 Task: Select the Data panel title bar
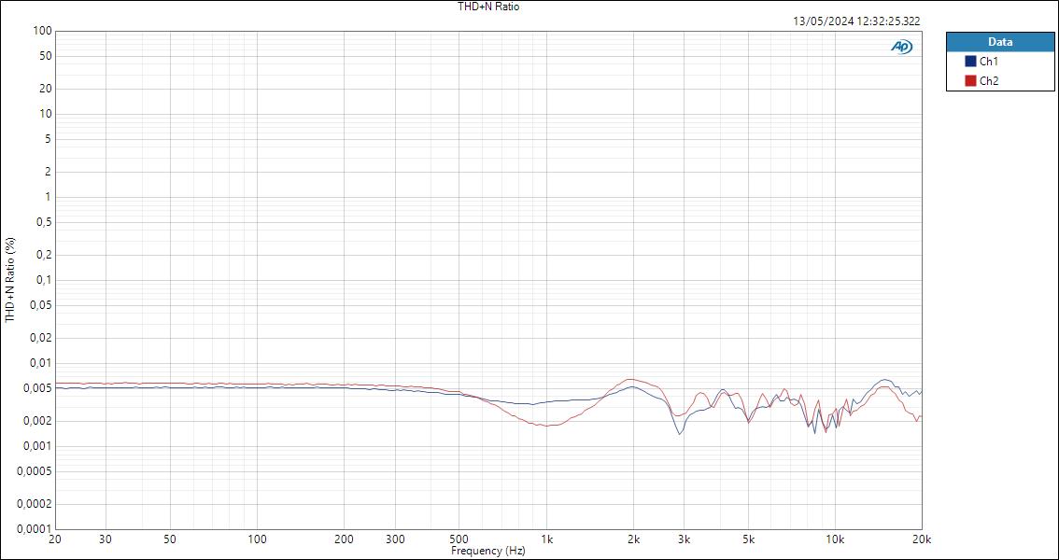coord(1000,41)
